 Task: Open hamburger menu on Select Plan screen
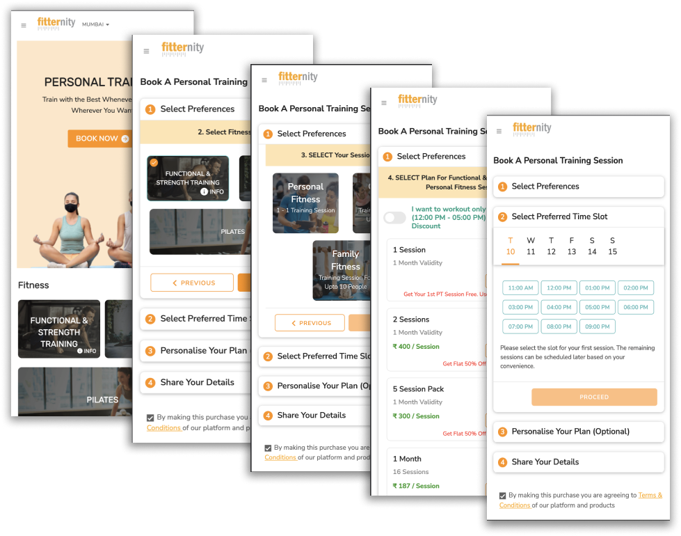[384, 103]
